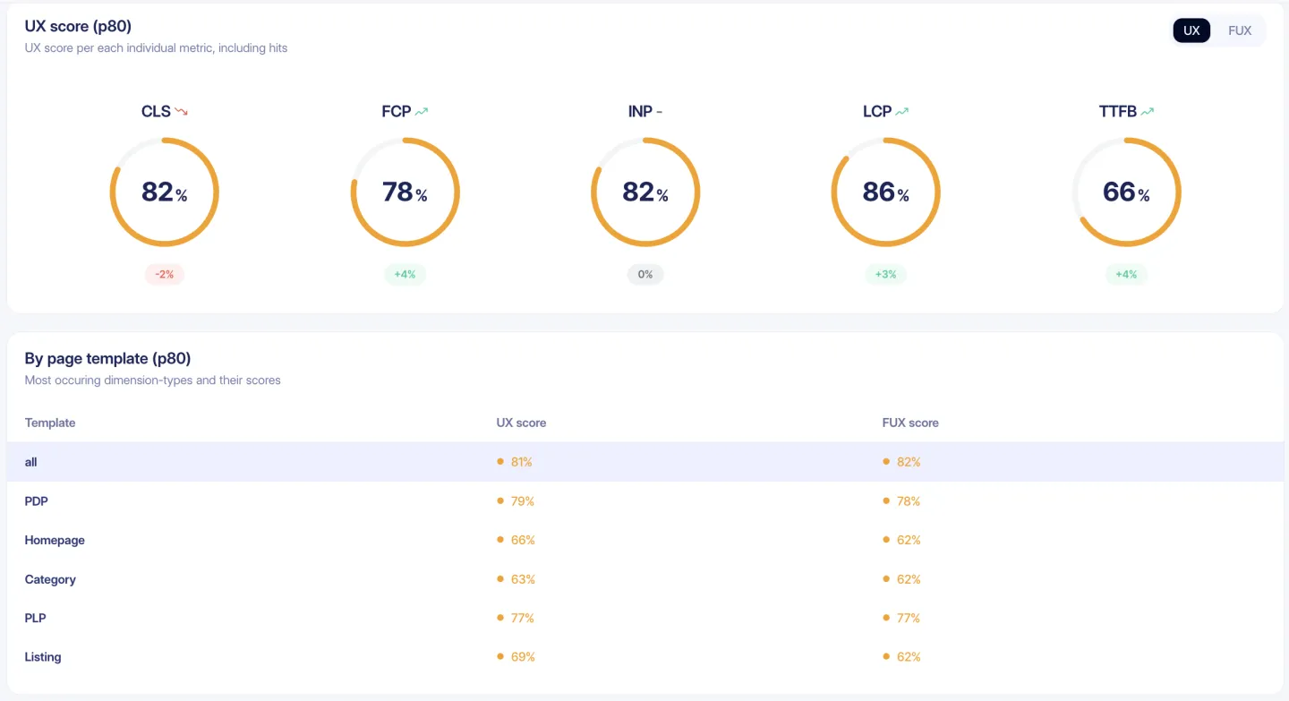This screenshot has height=701, width=1289.
Task: Click the Template column header
Action: (49, 423)
